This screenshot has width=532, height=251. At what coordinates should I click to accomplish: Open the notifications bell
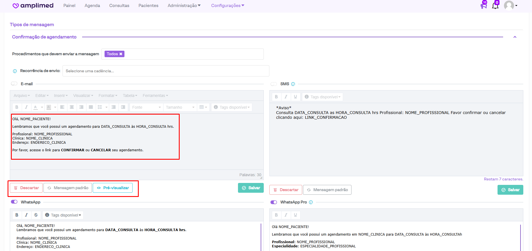[495, 5]
